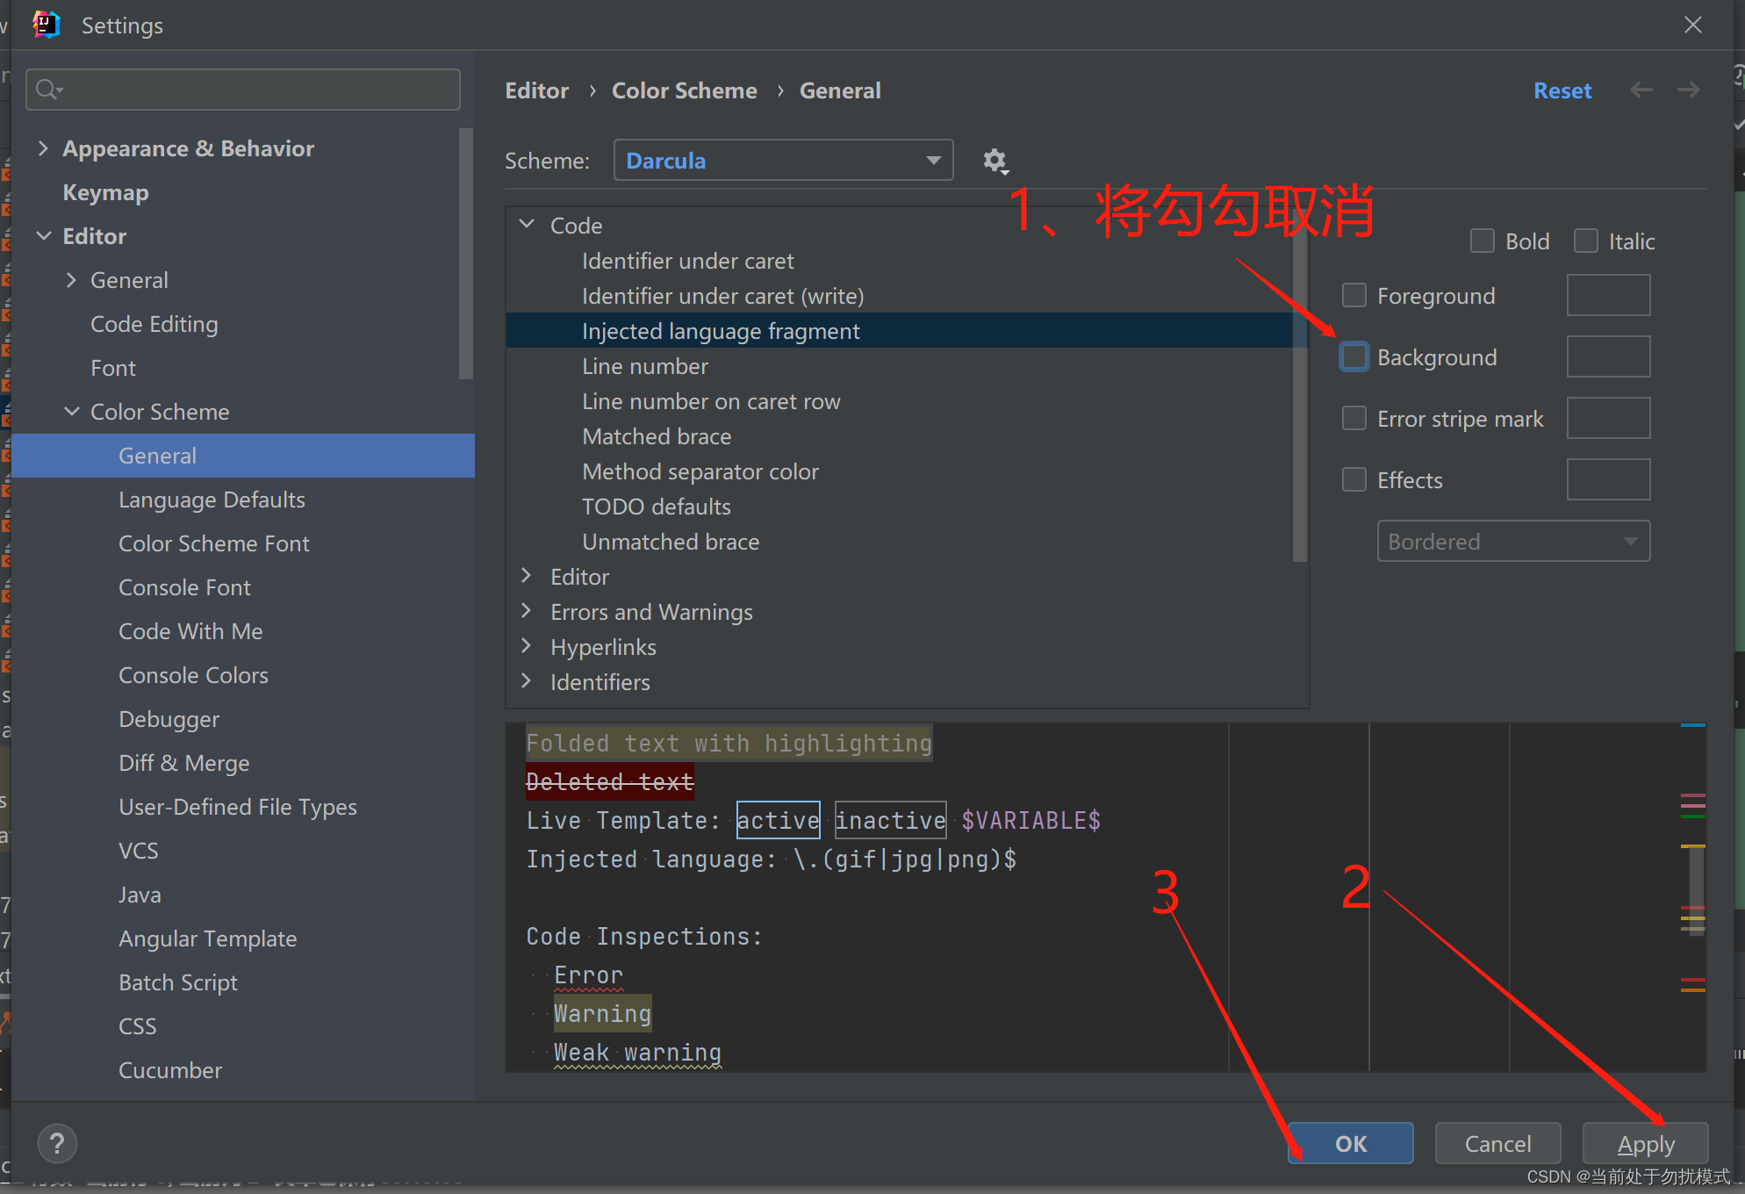Expand the Errors and Warnings group
Image resolution: width=1745 pixels, height=1194 pixels.
[527, 611]
